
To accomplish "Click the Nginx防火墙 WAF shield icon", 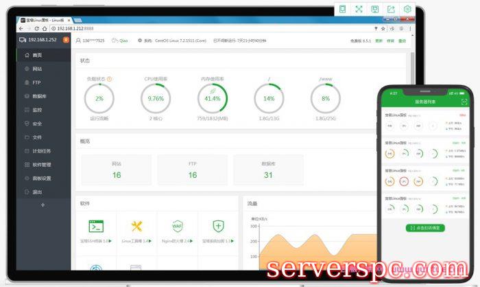I will click(178, 227).
